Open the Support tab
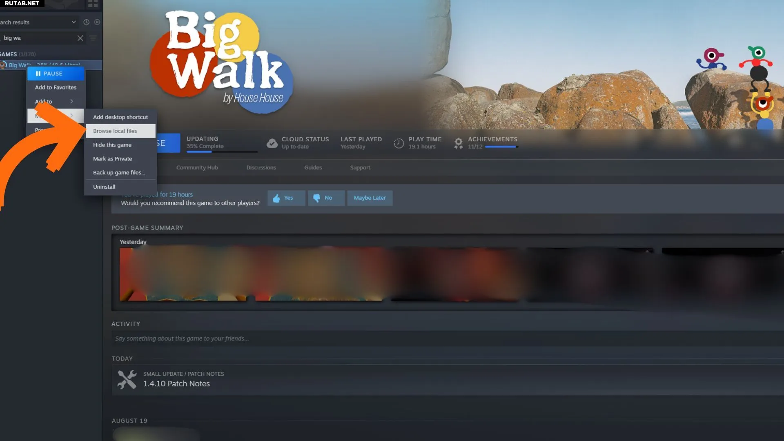Screen dimensions: 784x441 tap(360, 167)
